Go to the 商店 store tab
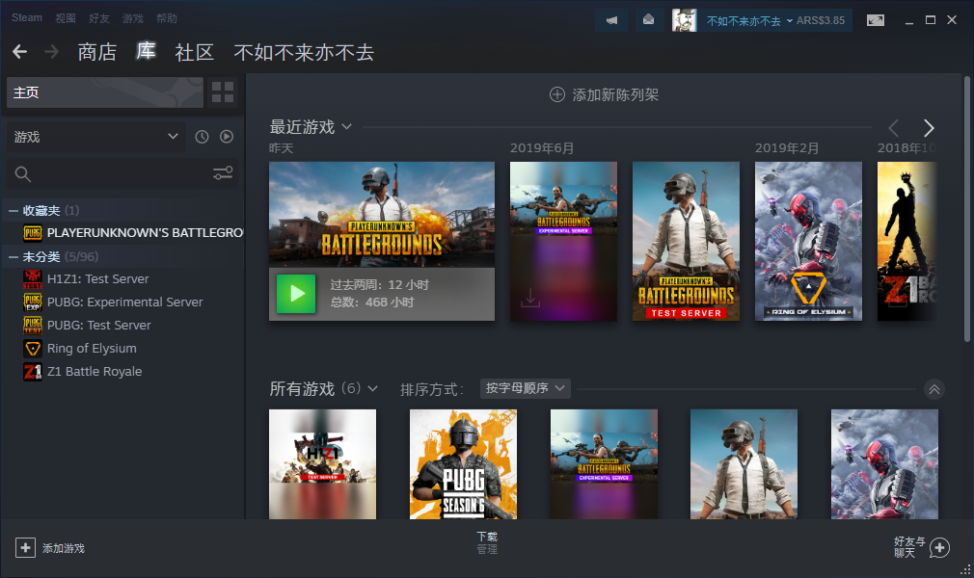The height and width of the screenshot is (578, 974). pos(96,52)
